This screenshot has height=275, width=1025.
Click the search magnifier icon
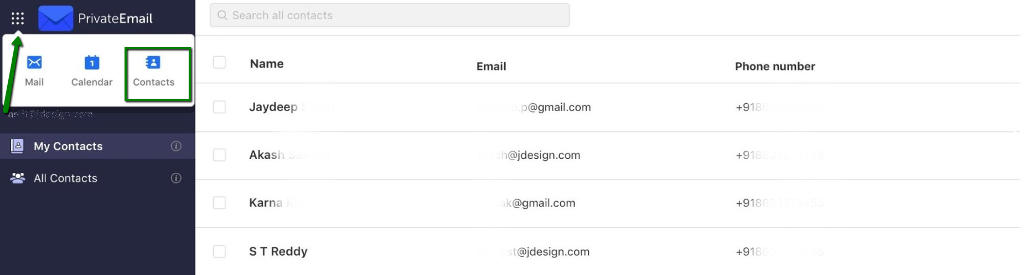tap(222, 15)
